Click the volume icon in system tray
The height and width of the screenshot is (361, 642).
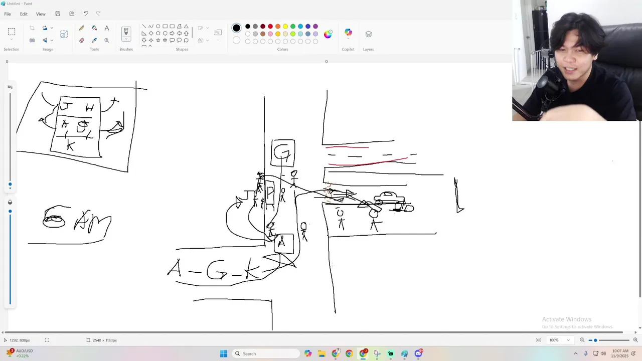603,353
